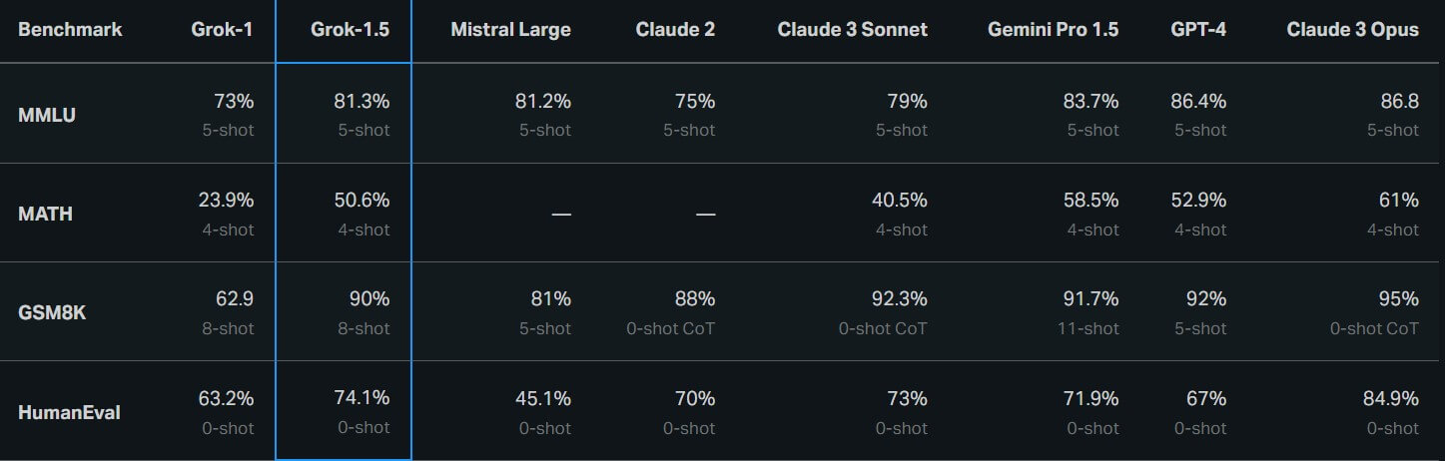Screen dimensions: 1445x461
Task: Click the Claude 3 Sonnet column header
Action: [853, 30]
